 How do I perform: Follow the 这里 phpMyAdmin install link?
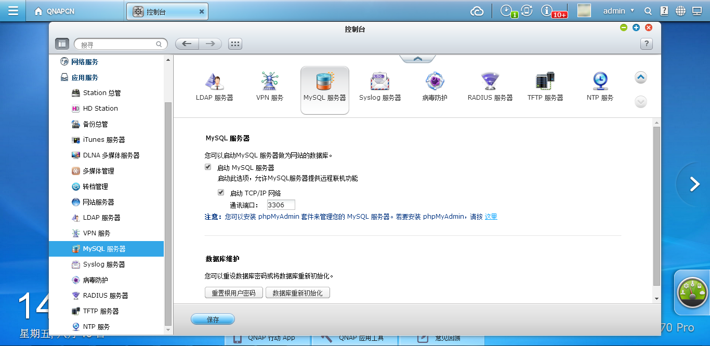tap(491, 217)
